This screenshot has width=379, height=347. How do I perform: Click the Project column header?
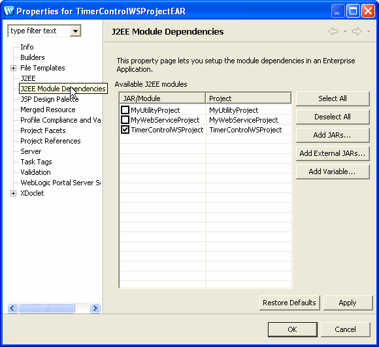pyautogui.click(x=248, y=98)
